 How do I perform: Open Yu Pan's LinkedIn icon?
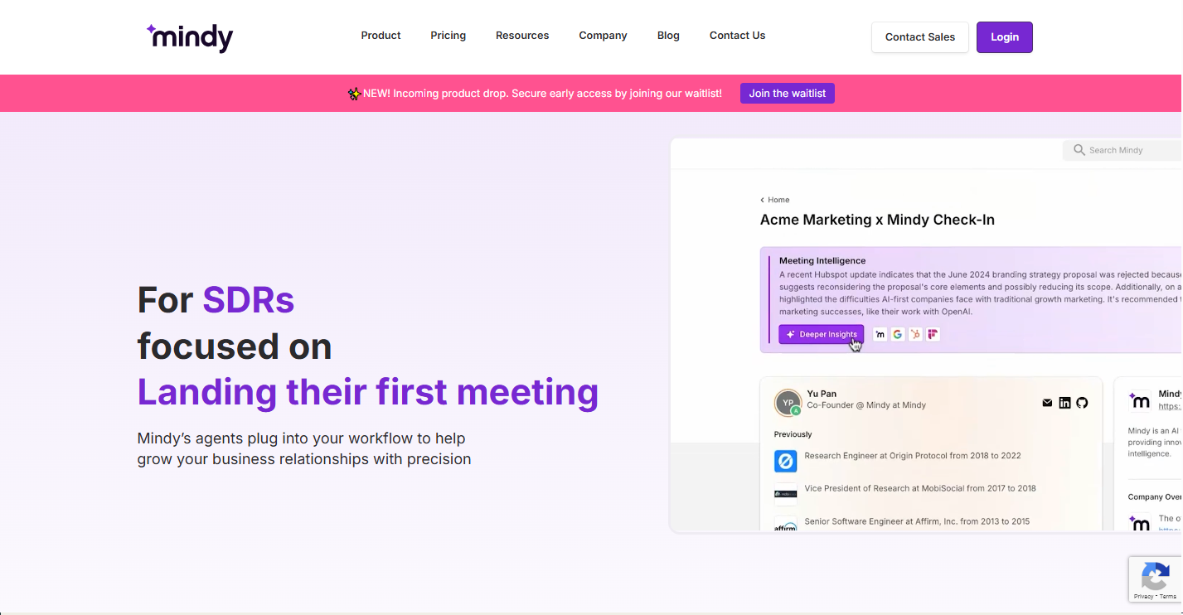click(x=1064, y=403)
